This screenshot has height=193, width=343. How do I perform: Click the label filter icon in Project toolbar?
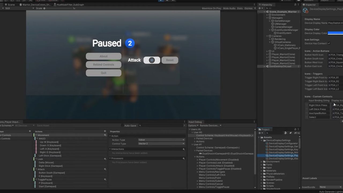point(291,133)
